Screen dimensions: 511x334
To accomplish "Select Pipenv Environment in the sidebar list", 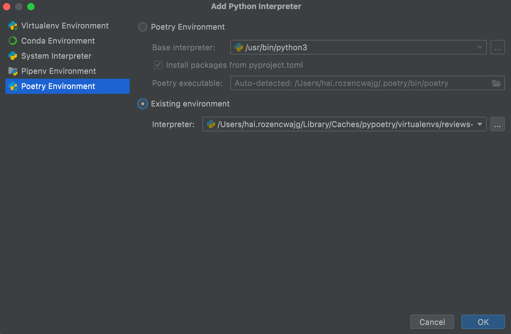I will (58, 71).
